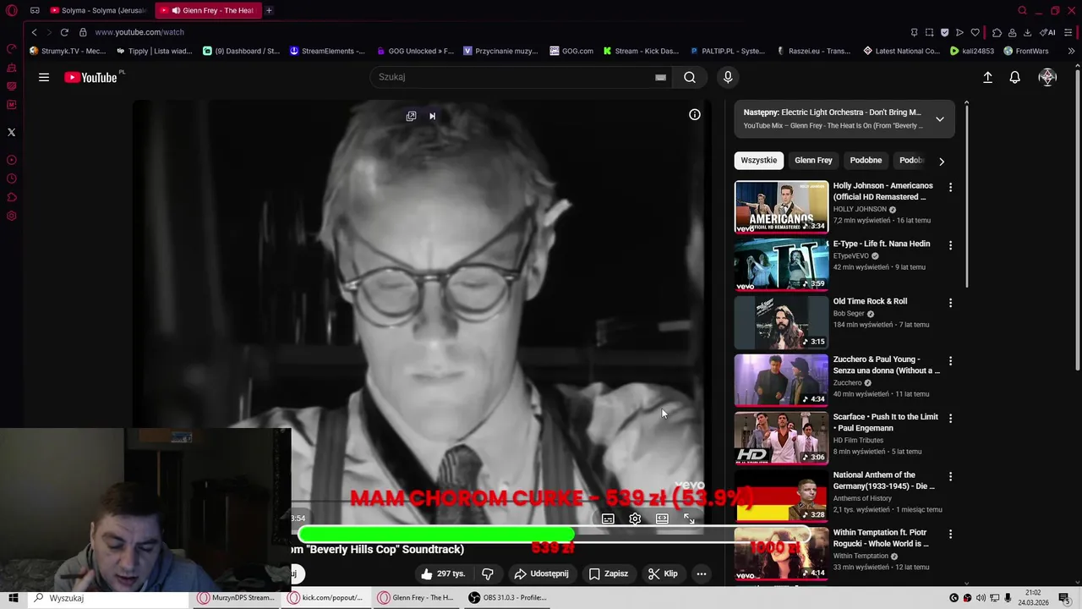Click the YouTube upload/create icon
This screenshot has width=1082, height=609.
pos(987,77)
